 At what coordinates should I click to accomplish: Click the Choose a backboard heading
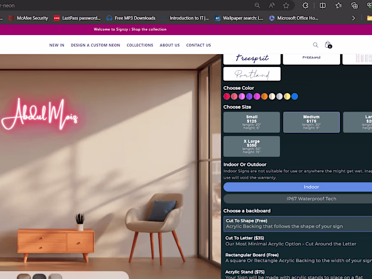point(247,211)
